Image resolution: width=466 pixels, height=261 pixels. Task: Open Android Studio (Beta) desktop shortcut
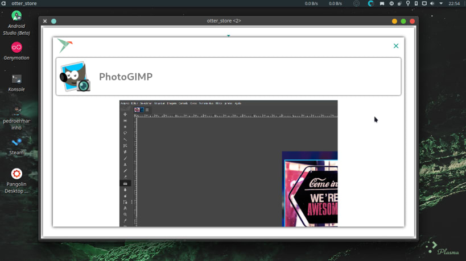click(17, 23)
